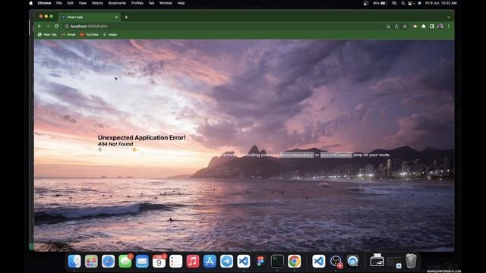Expand the tab search chevron
The image size is (486, 273).
449,17
